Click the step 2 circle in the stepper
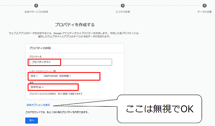The width and height of the screenshot is (215, 126). (x=36, y=5)
